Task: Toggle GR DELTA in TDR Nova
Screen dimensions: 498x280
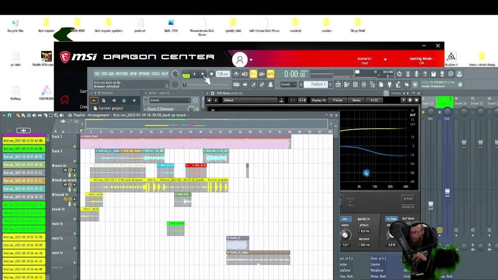Action: 408,207
